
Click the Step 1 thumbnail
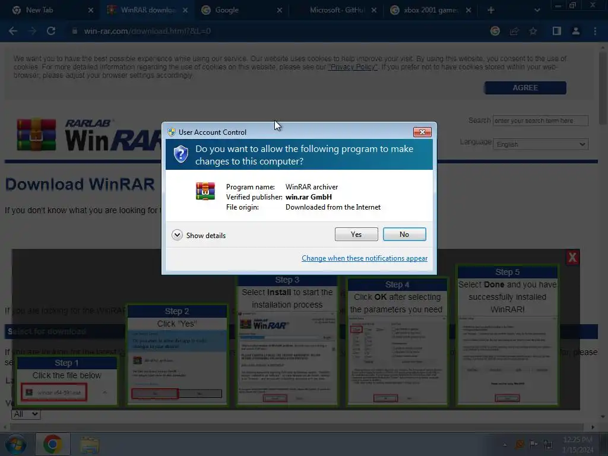(66, 381)
